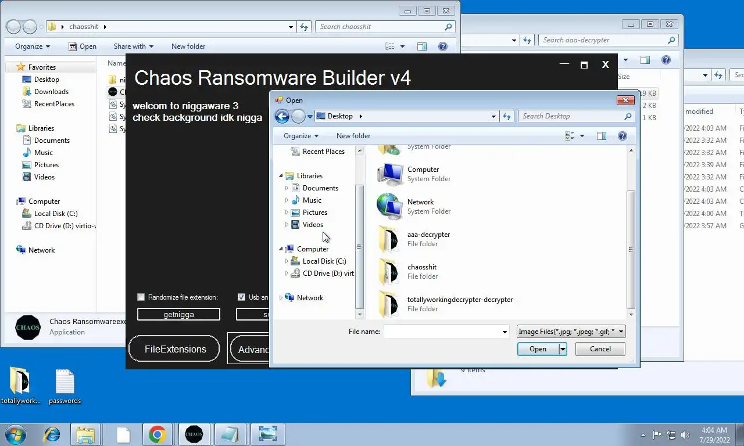Open the network status tray icon
Screen dimensions: 744x446
[x=671, y=434]
